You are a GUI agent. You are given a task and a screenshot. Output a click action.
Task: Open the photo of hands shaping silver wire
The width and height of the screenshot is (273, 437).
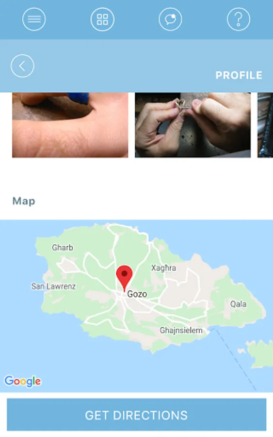click(193, 125)
